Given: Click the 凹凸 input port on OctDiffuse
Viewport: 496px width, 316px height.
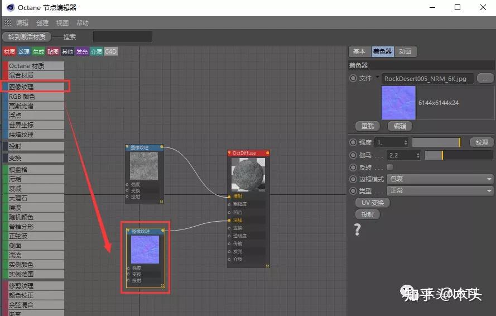Looking at the screenshot, I should coord(229,213).
